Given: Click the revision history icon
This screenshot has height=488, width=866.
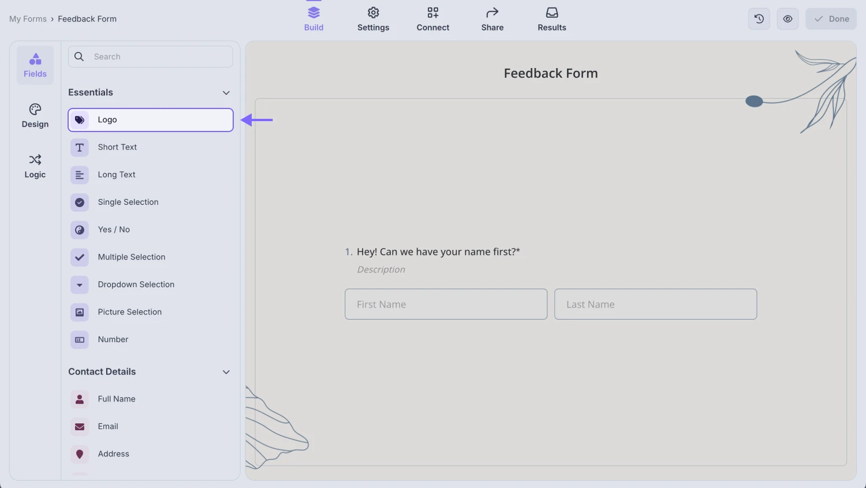Looking at the screenshot, I should tap(759, 18).
